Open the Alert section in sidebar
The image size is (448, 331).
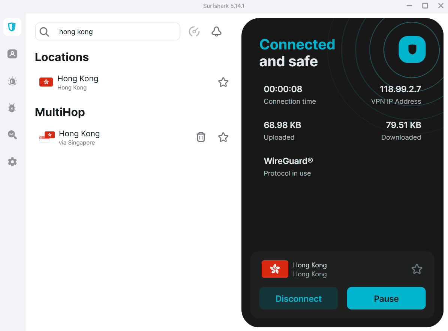click(x=12, y=81)
